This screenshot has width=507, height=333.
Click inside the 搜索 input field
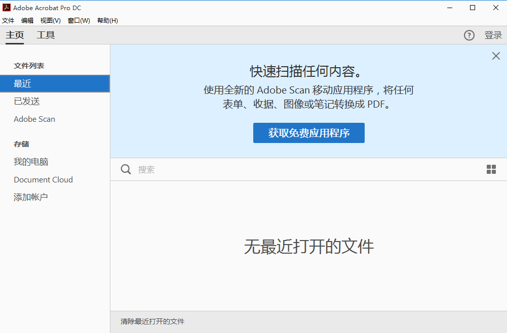304,170
